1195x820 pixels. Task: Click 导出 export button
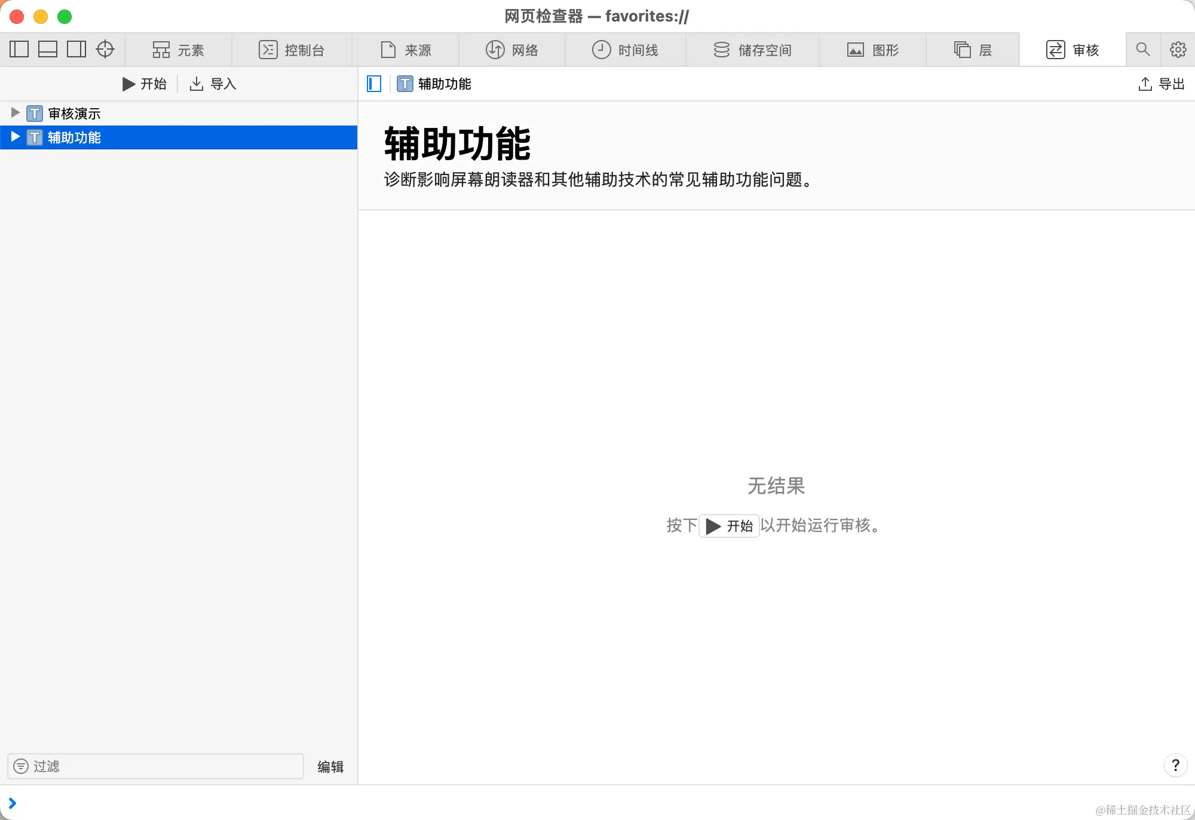1161,84
